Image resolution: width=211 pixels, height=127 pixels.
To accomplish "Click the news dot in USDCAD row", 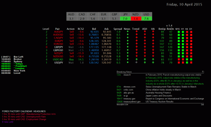I will (x=128, y=59).
